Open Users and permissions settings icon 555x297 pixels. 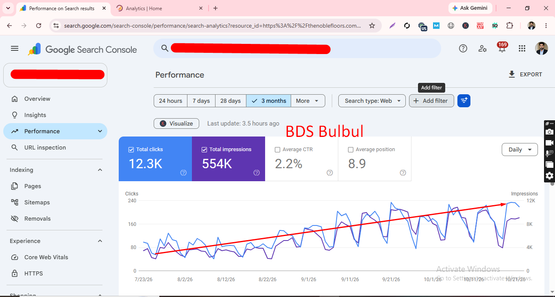483,48
